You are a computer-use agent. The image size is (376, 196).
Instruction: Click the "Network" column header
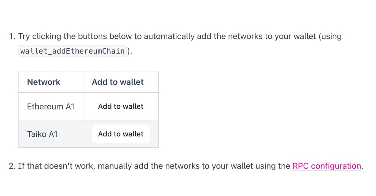[x=44, y=82]
